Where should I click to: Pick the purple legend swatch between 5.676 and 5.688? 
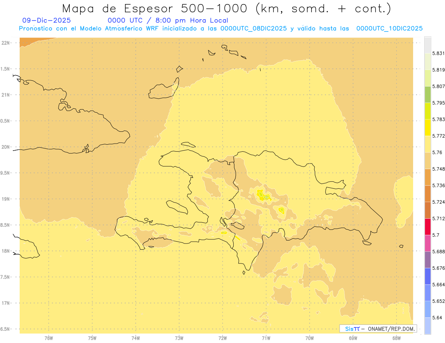428,259
